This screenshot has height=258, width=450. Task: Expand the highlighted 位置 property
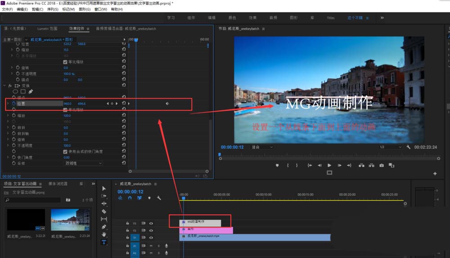[8, 104]
